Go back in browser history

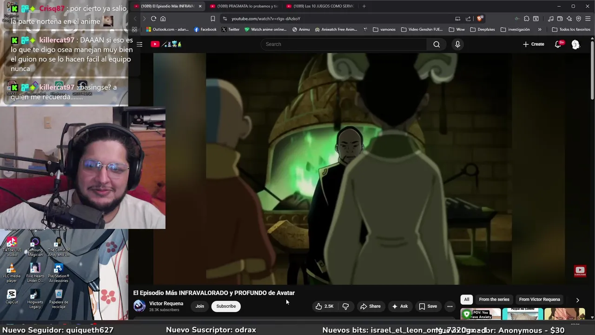click(135, 19)
